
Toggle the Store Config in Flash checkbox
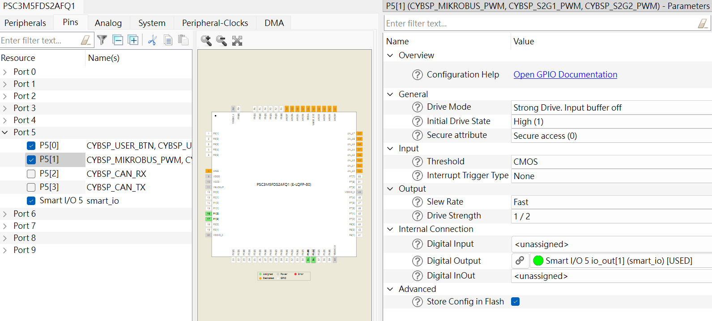pyautogui.click(x=516, y=302)
